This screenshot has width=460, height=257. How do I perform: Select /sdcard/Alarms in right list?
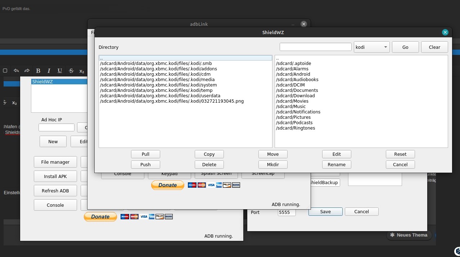click(x=361, y=69)
